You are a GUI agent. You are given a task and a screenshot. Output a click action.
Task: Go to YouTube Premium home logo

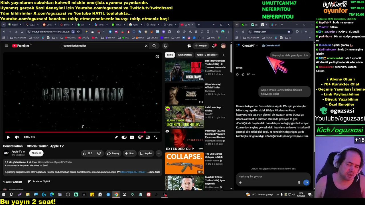(22, 46)
